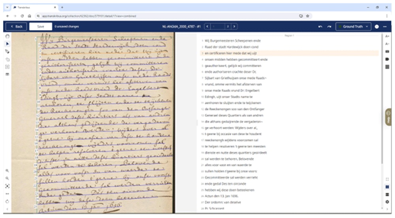
Task: Select the pen drawing tool
Action: (x=8, y=52)
